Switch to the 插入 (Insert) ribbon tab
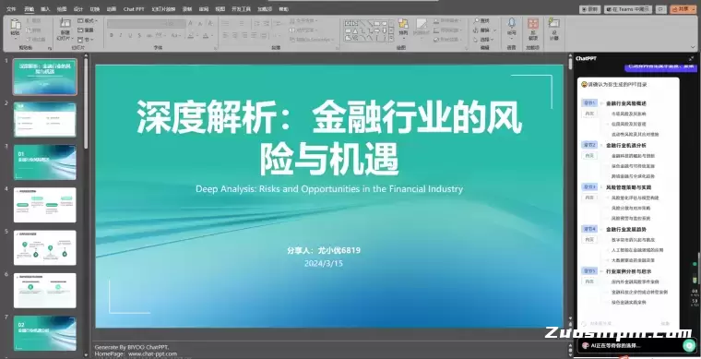Viewport: 701px width, 359px height. 45,9
